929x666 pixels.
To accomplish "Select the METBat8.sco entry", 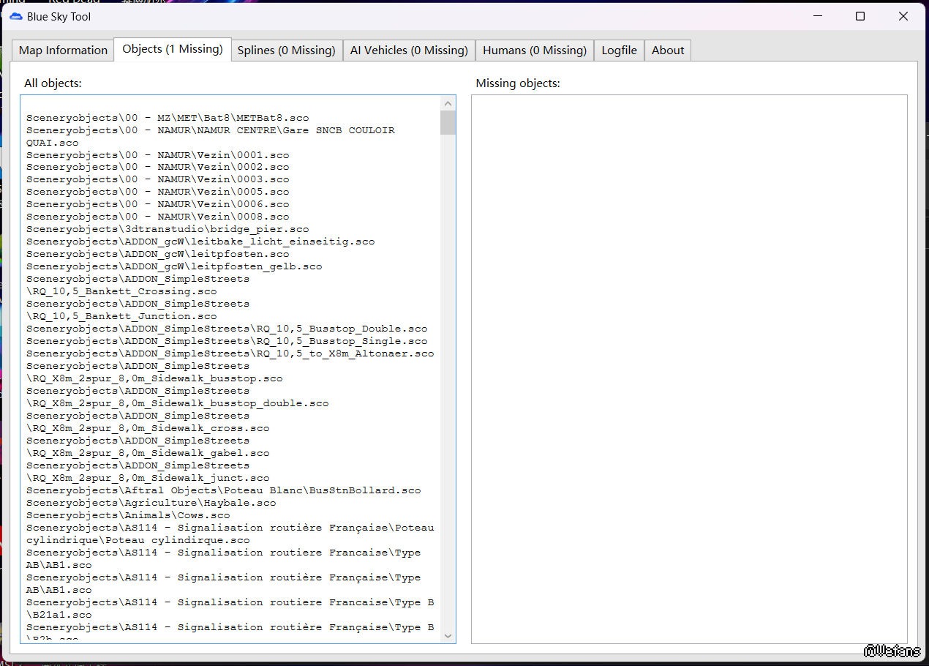I will pos(168,118).
